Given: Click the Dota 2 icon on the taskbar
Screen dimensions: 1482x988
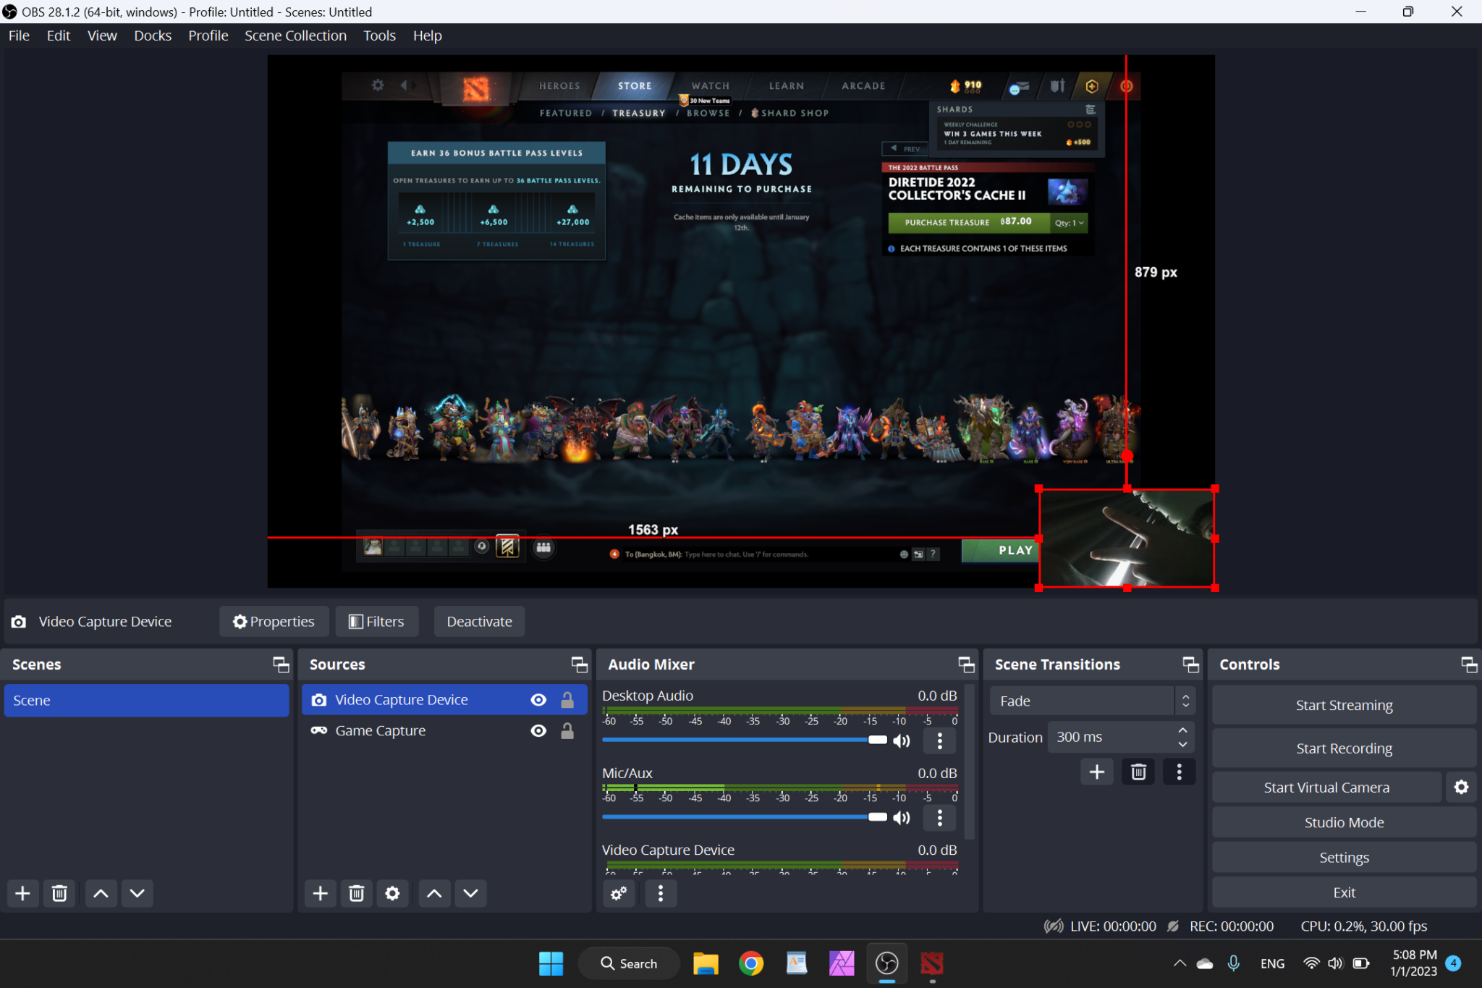Looking at the screenshot, I should 931,963.
